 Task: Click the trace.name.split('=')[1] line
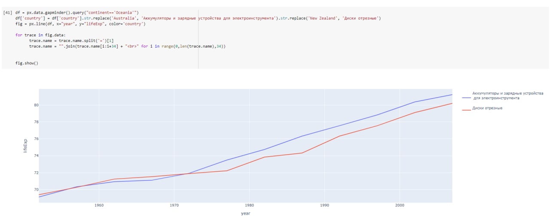pyautogui.click(x=71, y=40)
